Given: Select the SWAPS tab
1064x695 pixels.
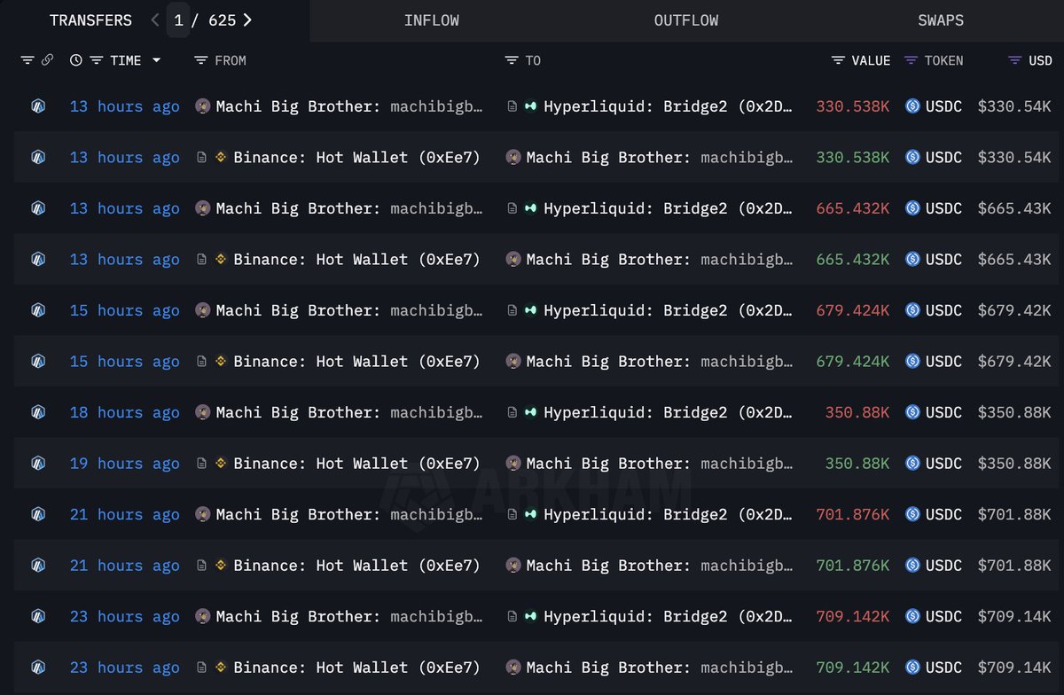Looking at the screenshot, I should pyautogui.click(x=940, y=20).
